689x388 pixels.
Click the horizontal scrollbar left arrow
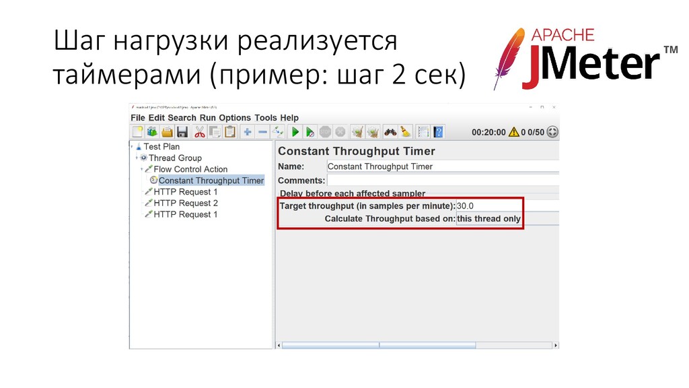(x=279, y=346)
